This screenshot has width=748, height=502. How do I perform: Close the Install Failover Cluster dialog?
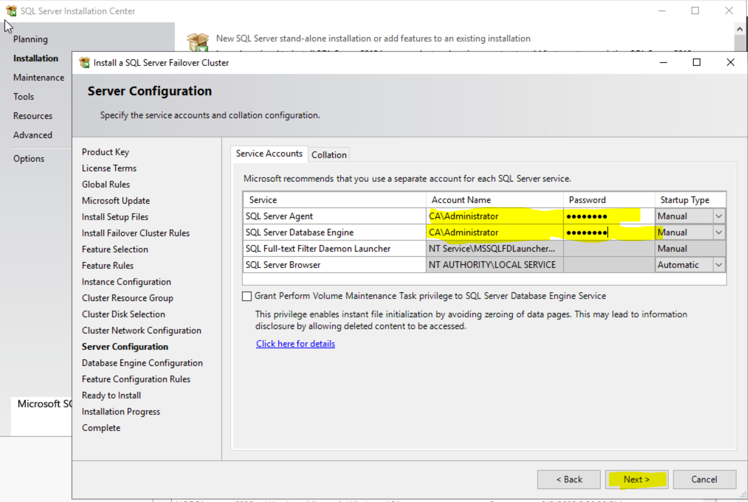pos(730,62)
